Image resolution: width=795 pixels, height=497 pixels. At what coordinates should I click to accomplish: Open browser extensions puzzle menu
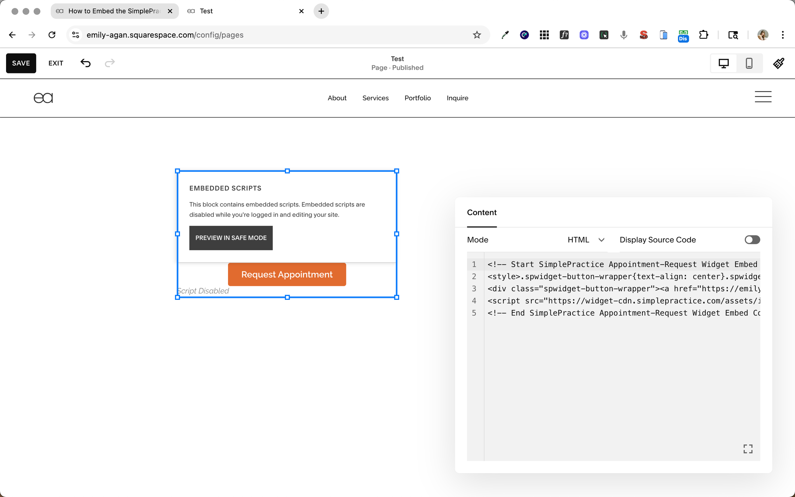[x=703, y=35]
